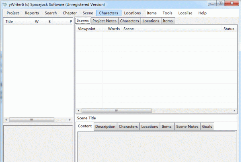Viewport: 242px width, 162px height.
Task: Open the Project menu
Action: point(13,13)
